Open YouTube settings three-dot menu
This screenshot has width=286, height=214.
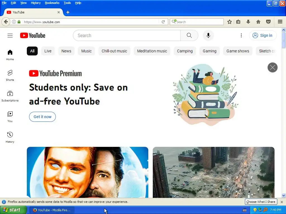pyautogui.click(x=241, y=35)
